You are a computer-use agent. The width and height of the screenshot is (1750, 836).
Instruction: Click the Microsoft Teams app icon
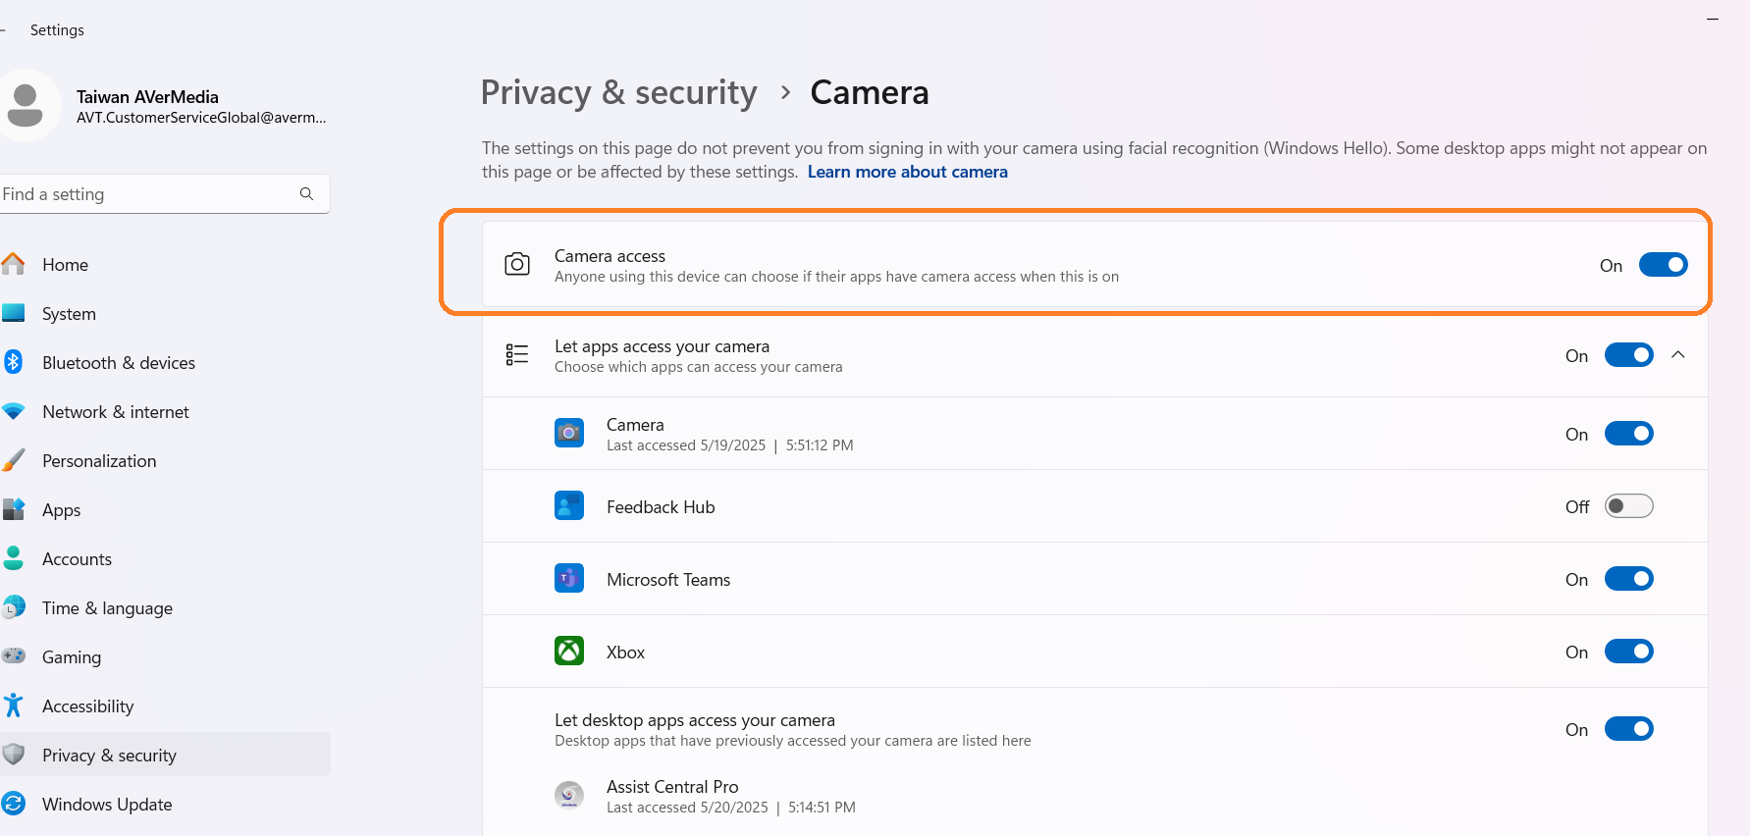coord(569,579)
